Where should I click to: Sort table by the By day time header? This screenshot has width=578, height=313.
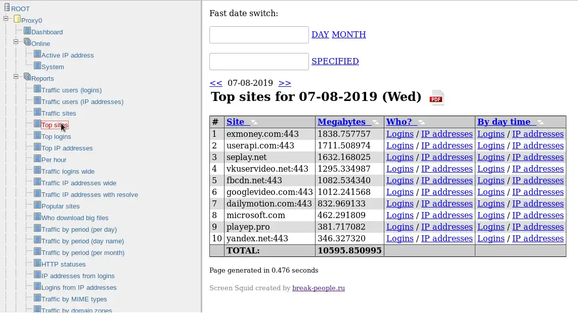pyautogui.click(x=504, y=122)
